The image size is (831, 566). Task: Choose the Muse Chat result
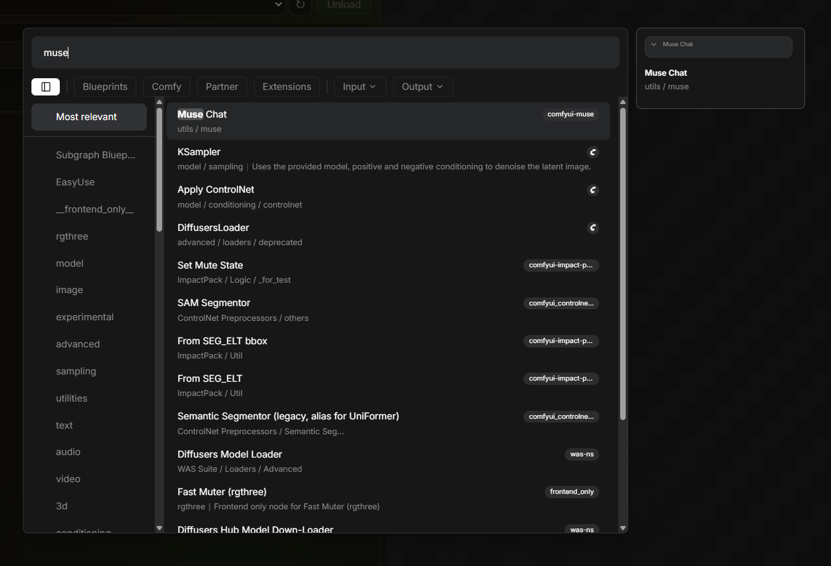point(388,121)
